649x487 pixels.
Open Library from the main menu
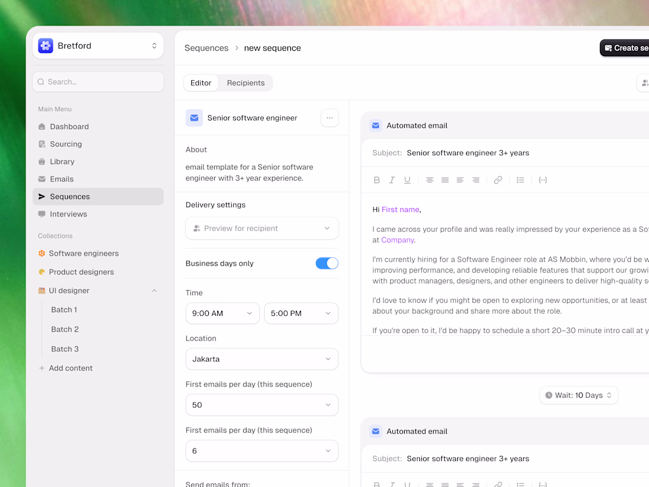coord(98,162)
